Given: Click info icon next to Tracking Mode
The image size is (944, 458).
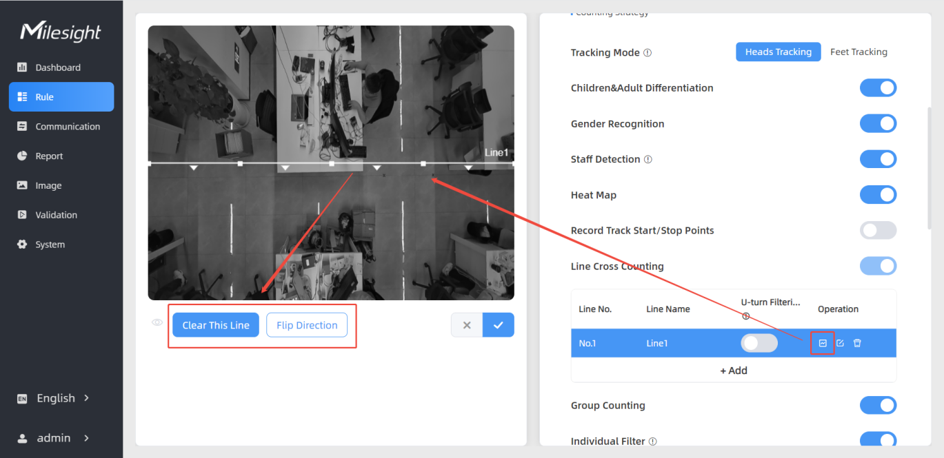Looking at the screenshot, I should coord(647,53).
